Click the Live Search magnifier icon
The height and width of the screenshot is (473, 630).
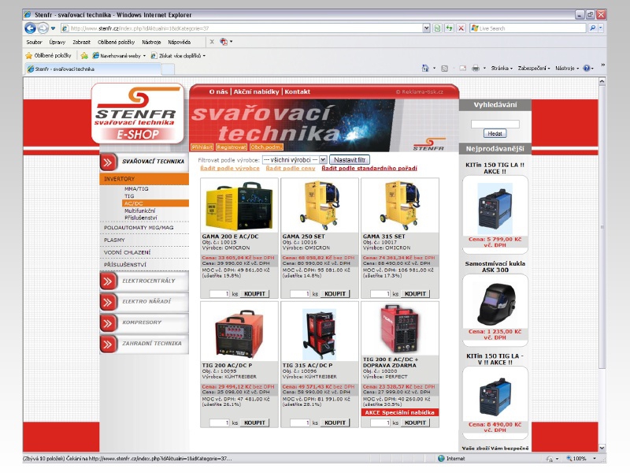(592, 28)
